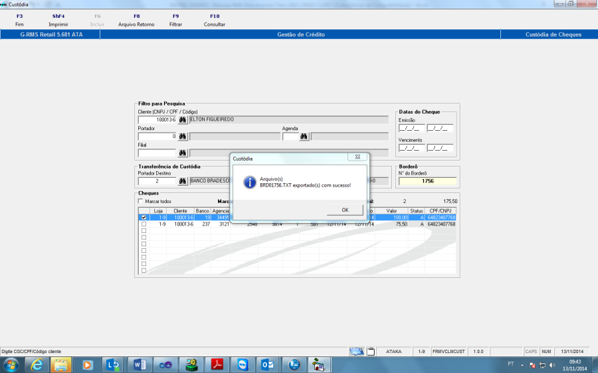
Task: Click the 3121 agency cell
Action: [221, 224]
